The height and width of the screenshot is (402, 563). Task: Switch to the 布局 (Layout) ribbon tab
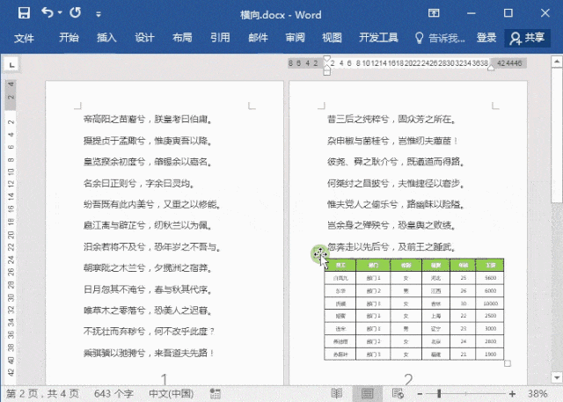(x=182, y=38)
